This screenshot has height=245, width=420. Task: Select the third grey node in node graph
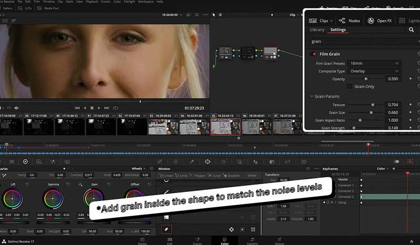pyautogui.click(x=270, y=53)
